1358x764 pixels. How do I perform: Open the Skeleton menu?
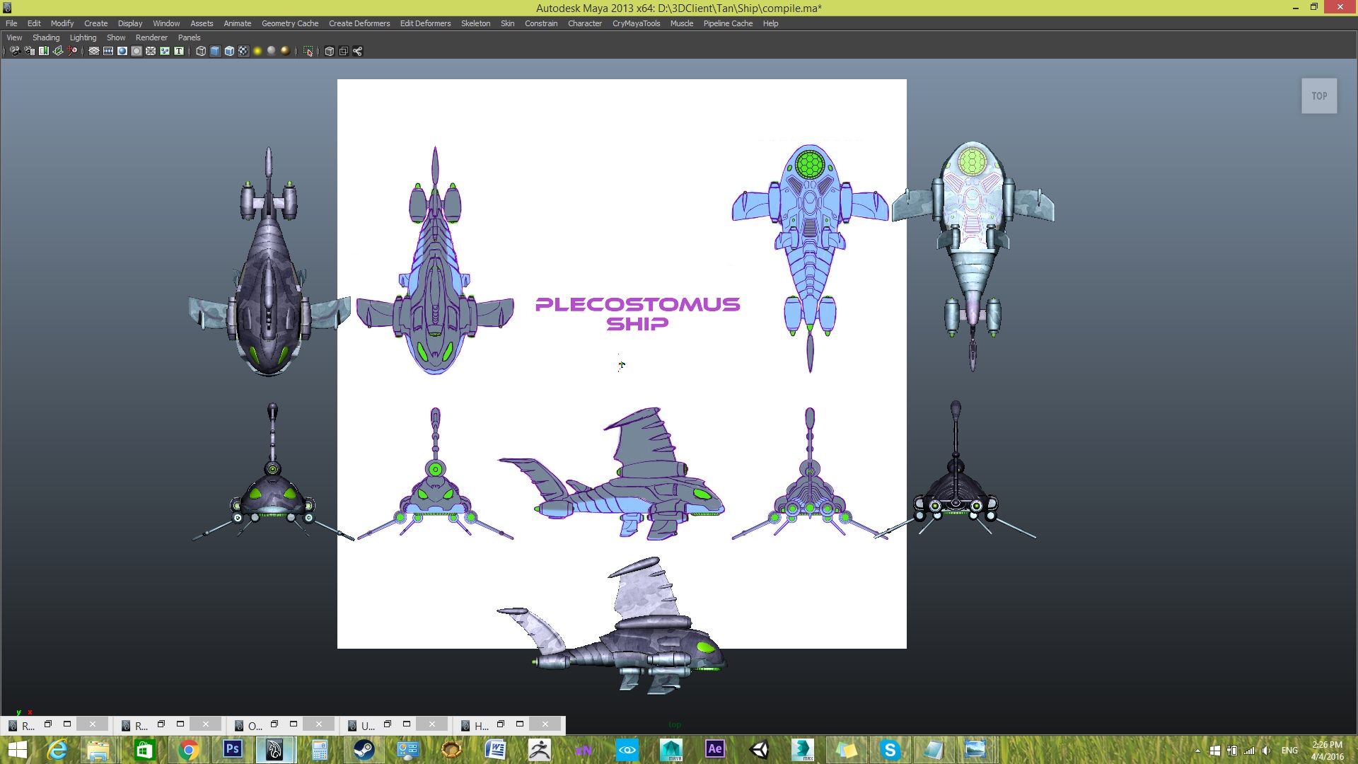pyautogui.click(x=475, y=23)
